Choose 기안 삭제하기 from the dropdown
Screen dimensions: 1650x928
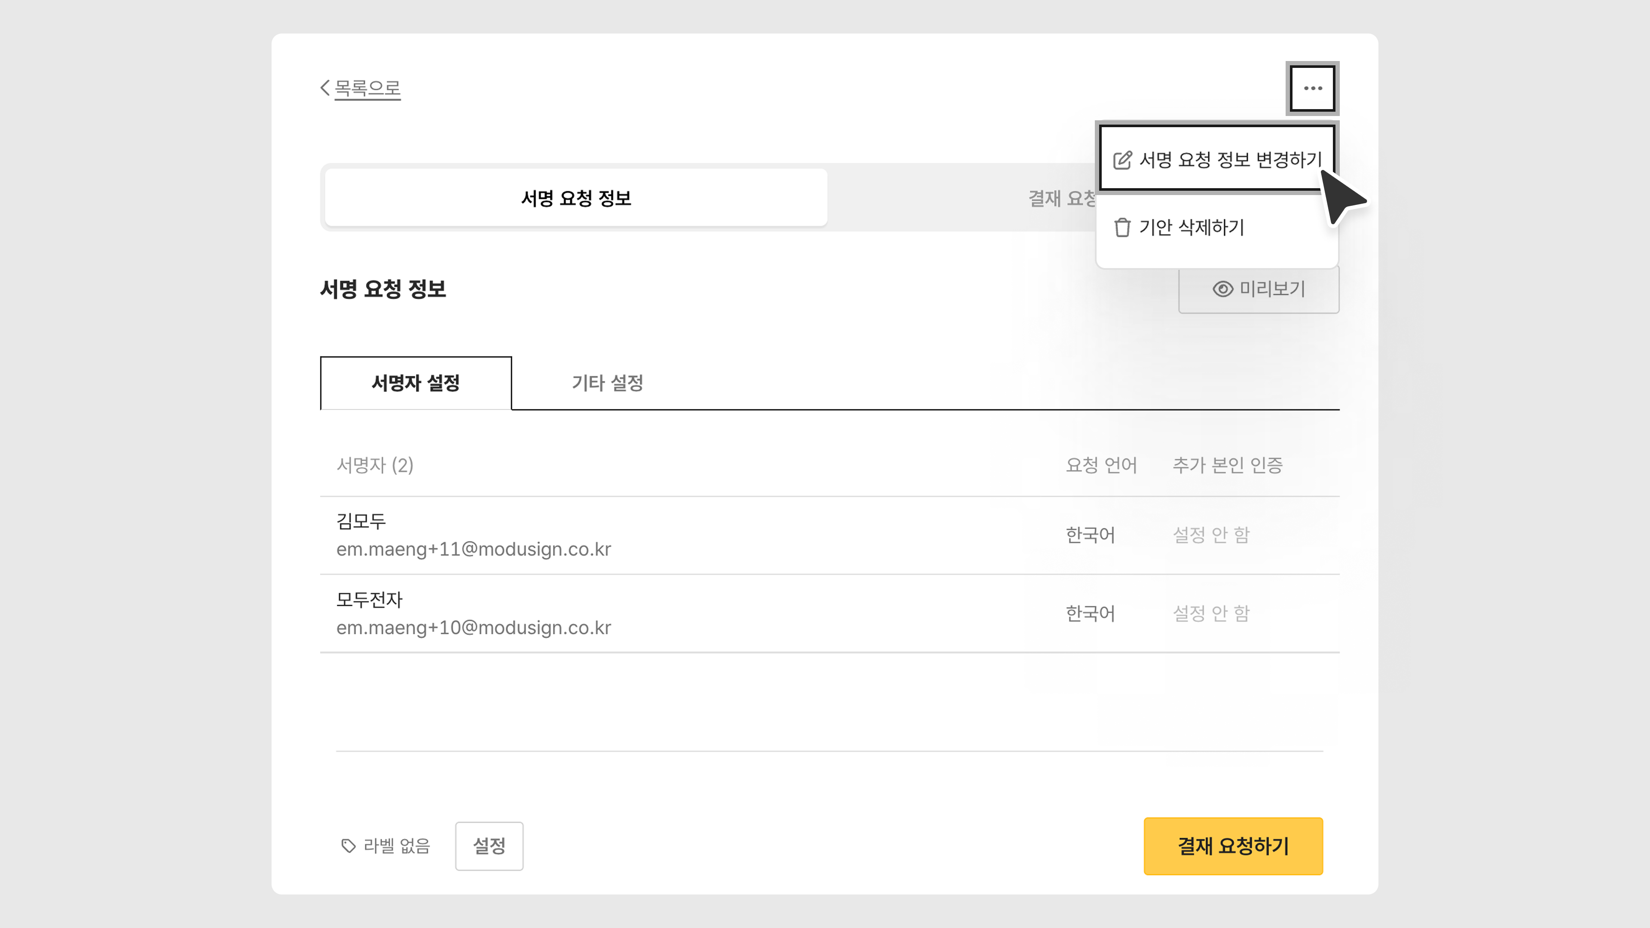[x=1192, y=227]
